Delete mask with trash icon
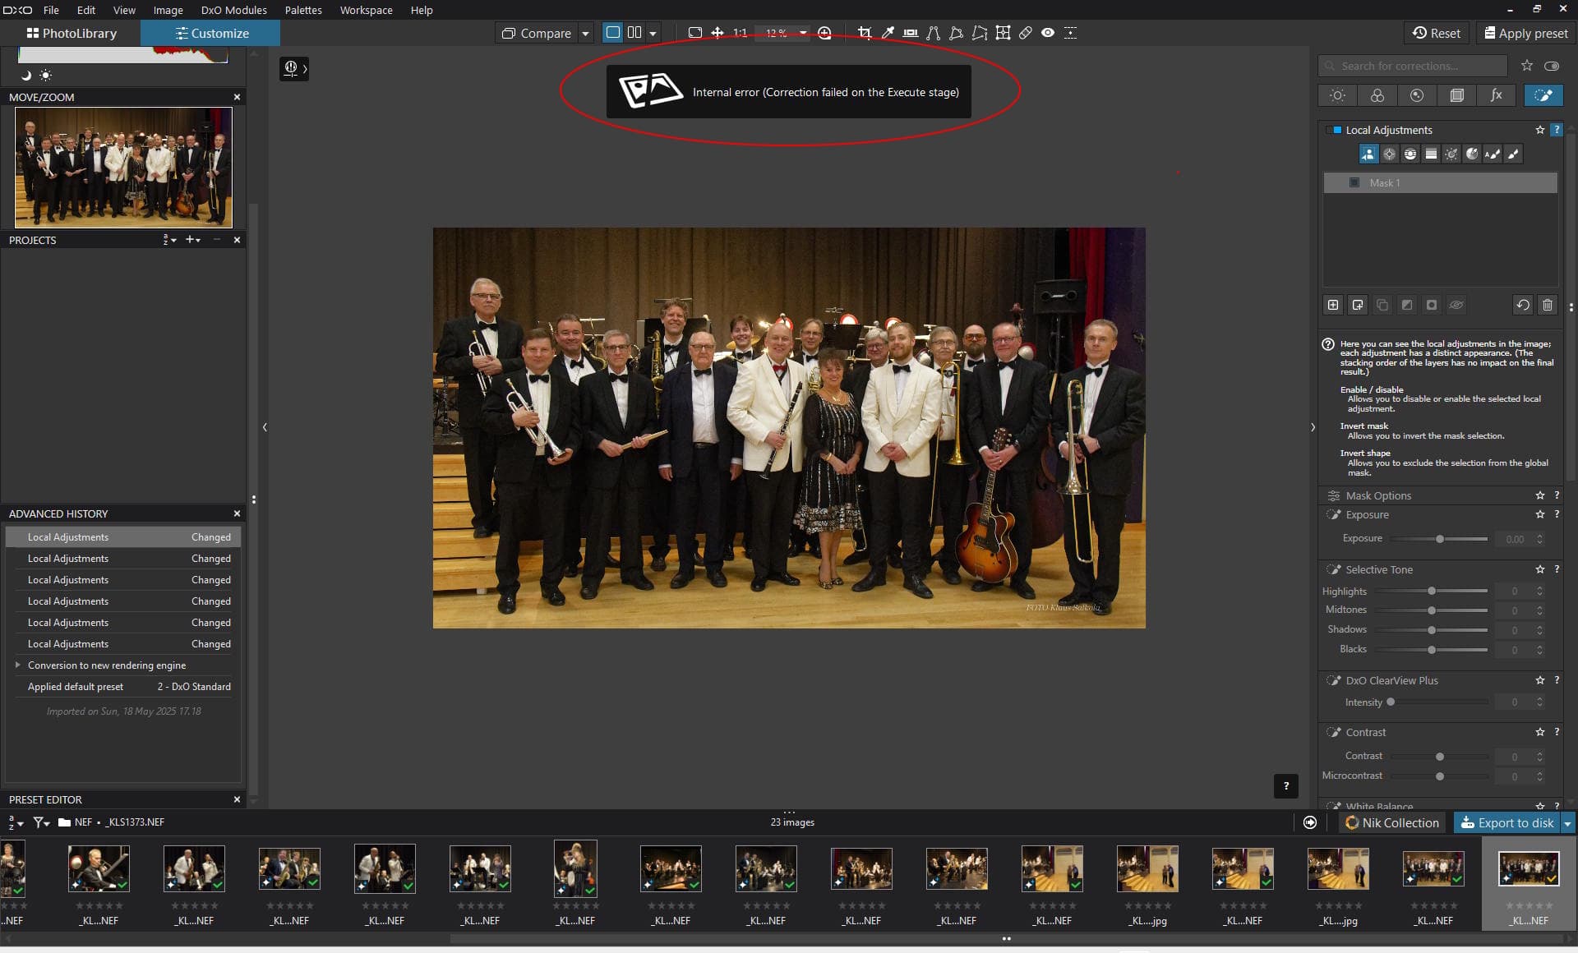The width and height of the screenshot is (1578, 953). point(1548,305)
